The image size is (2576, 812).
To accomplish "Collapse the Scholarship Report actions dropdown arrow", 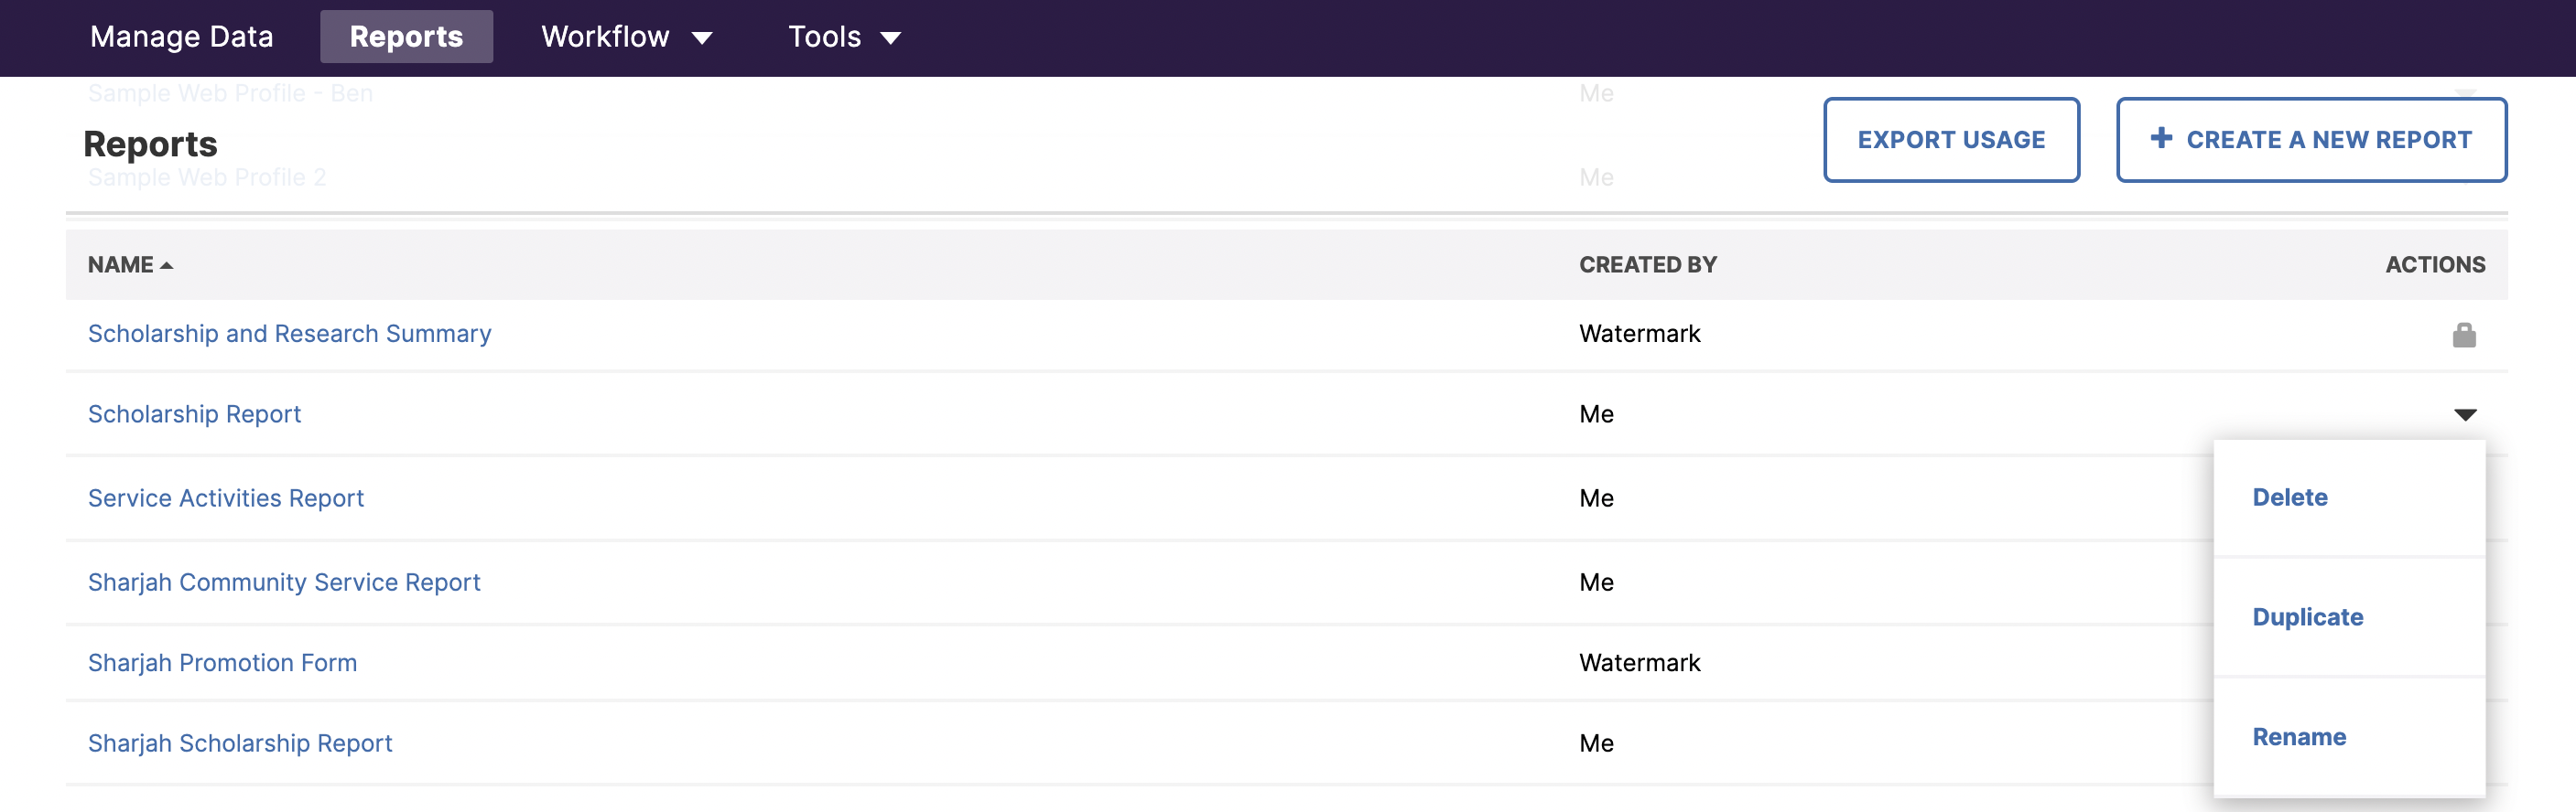I will coord(2465,414).
